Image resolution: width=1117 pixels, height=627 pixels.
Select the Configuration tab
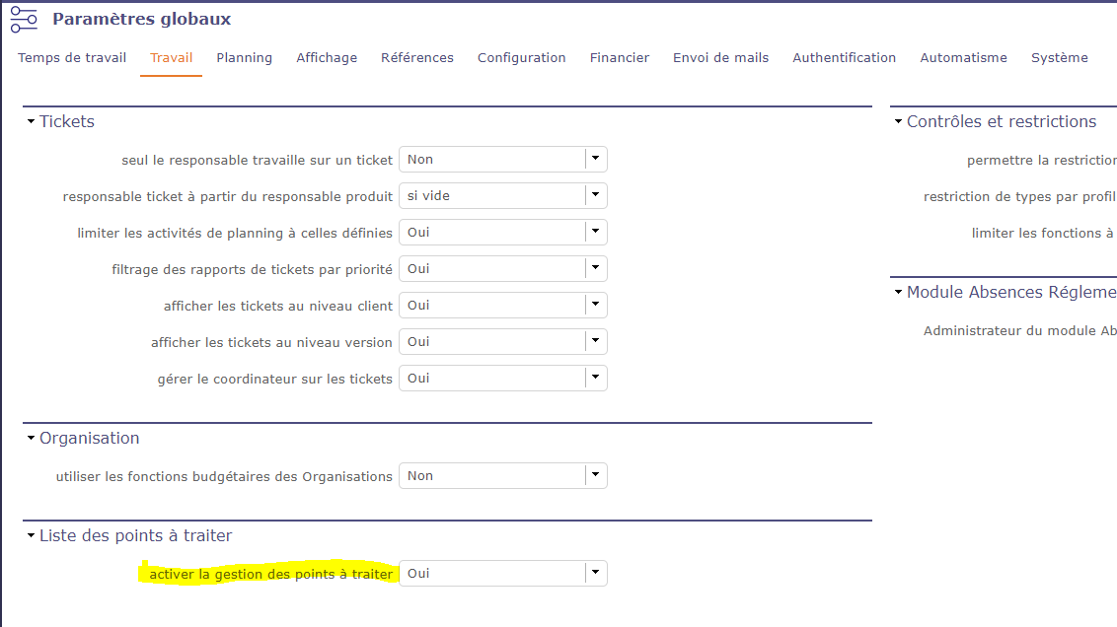521,58
